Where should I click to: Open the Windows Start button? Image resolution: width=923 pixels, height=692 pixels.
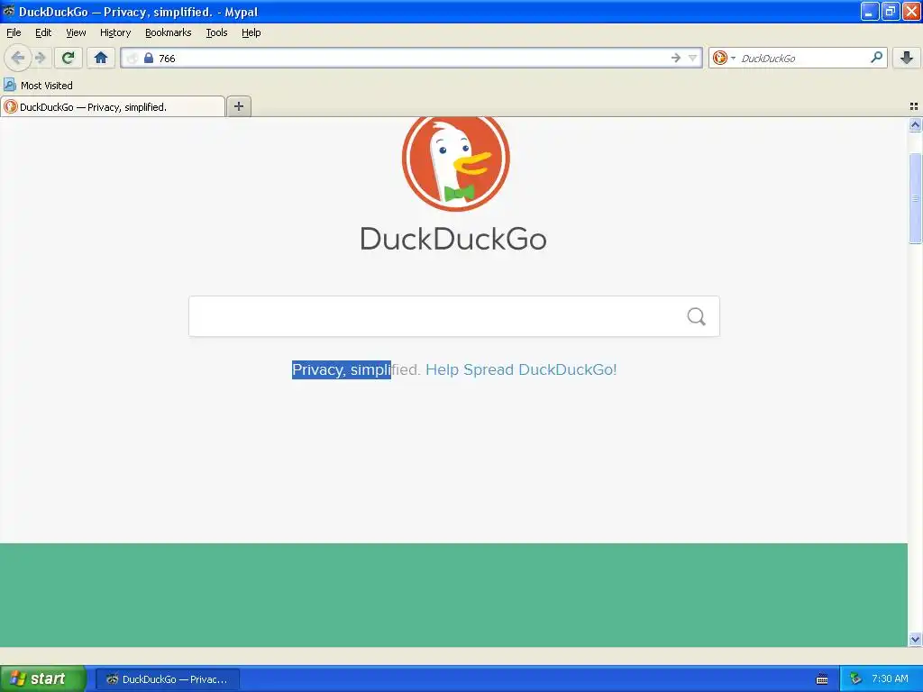42,678
